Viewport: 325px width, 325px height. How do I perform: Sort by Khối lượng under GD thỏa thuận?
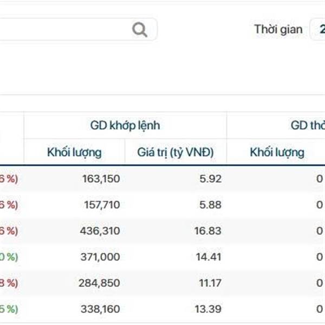click(x=277, y=152)
